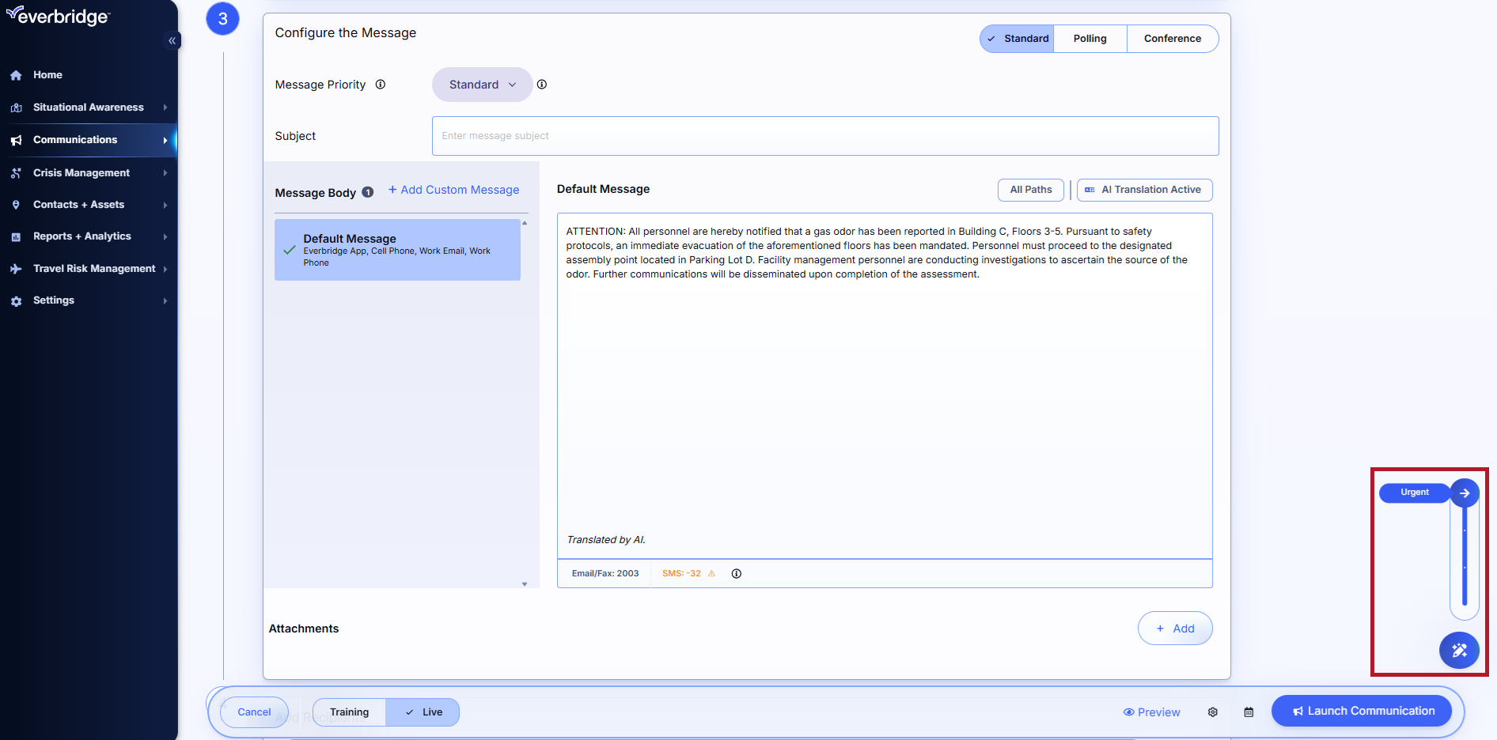This screenshot has height=740, width=1497.
Task: Click the vertical tone slider track
Action: coord(1465,561)
